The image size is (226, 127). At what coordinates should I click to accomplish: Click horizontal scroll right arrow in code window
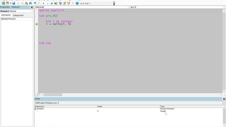pos(221,95)
